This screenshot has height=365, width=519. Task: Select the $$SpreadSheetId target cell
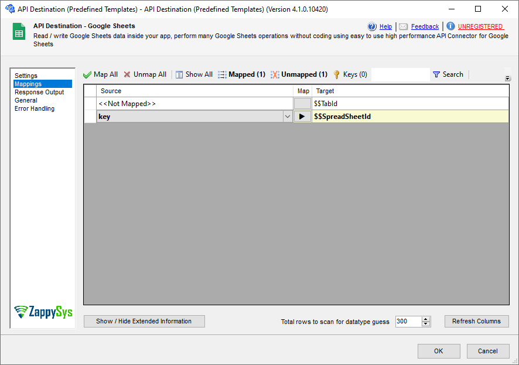411,117
